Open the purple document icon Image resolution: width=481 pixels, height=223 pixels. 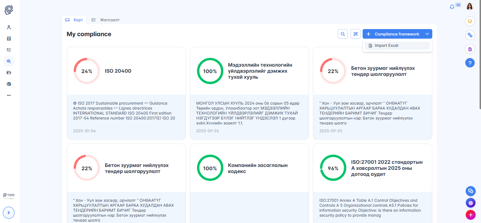coord(470,49)
